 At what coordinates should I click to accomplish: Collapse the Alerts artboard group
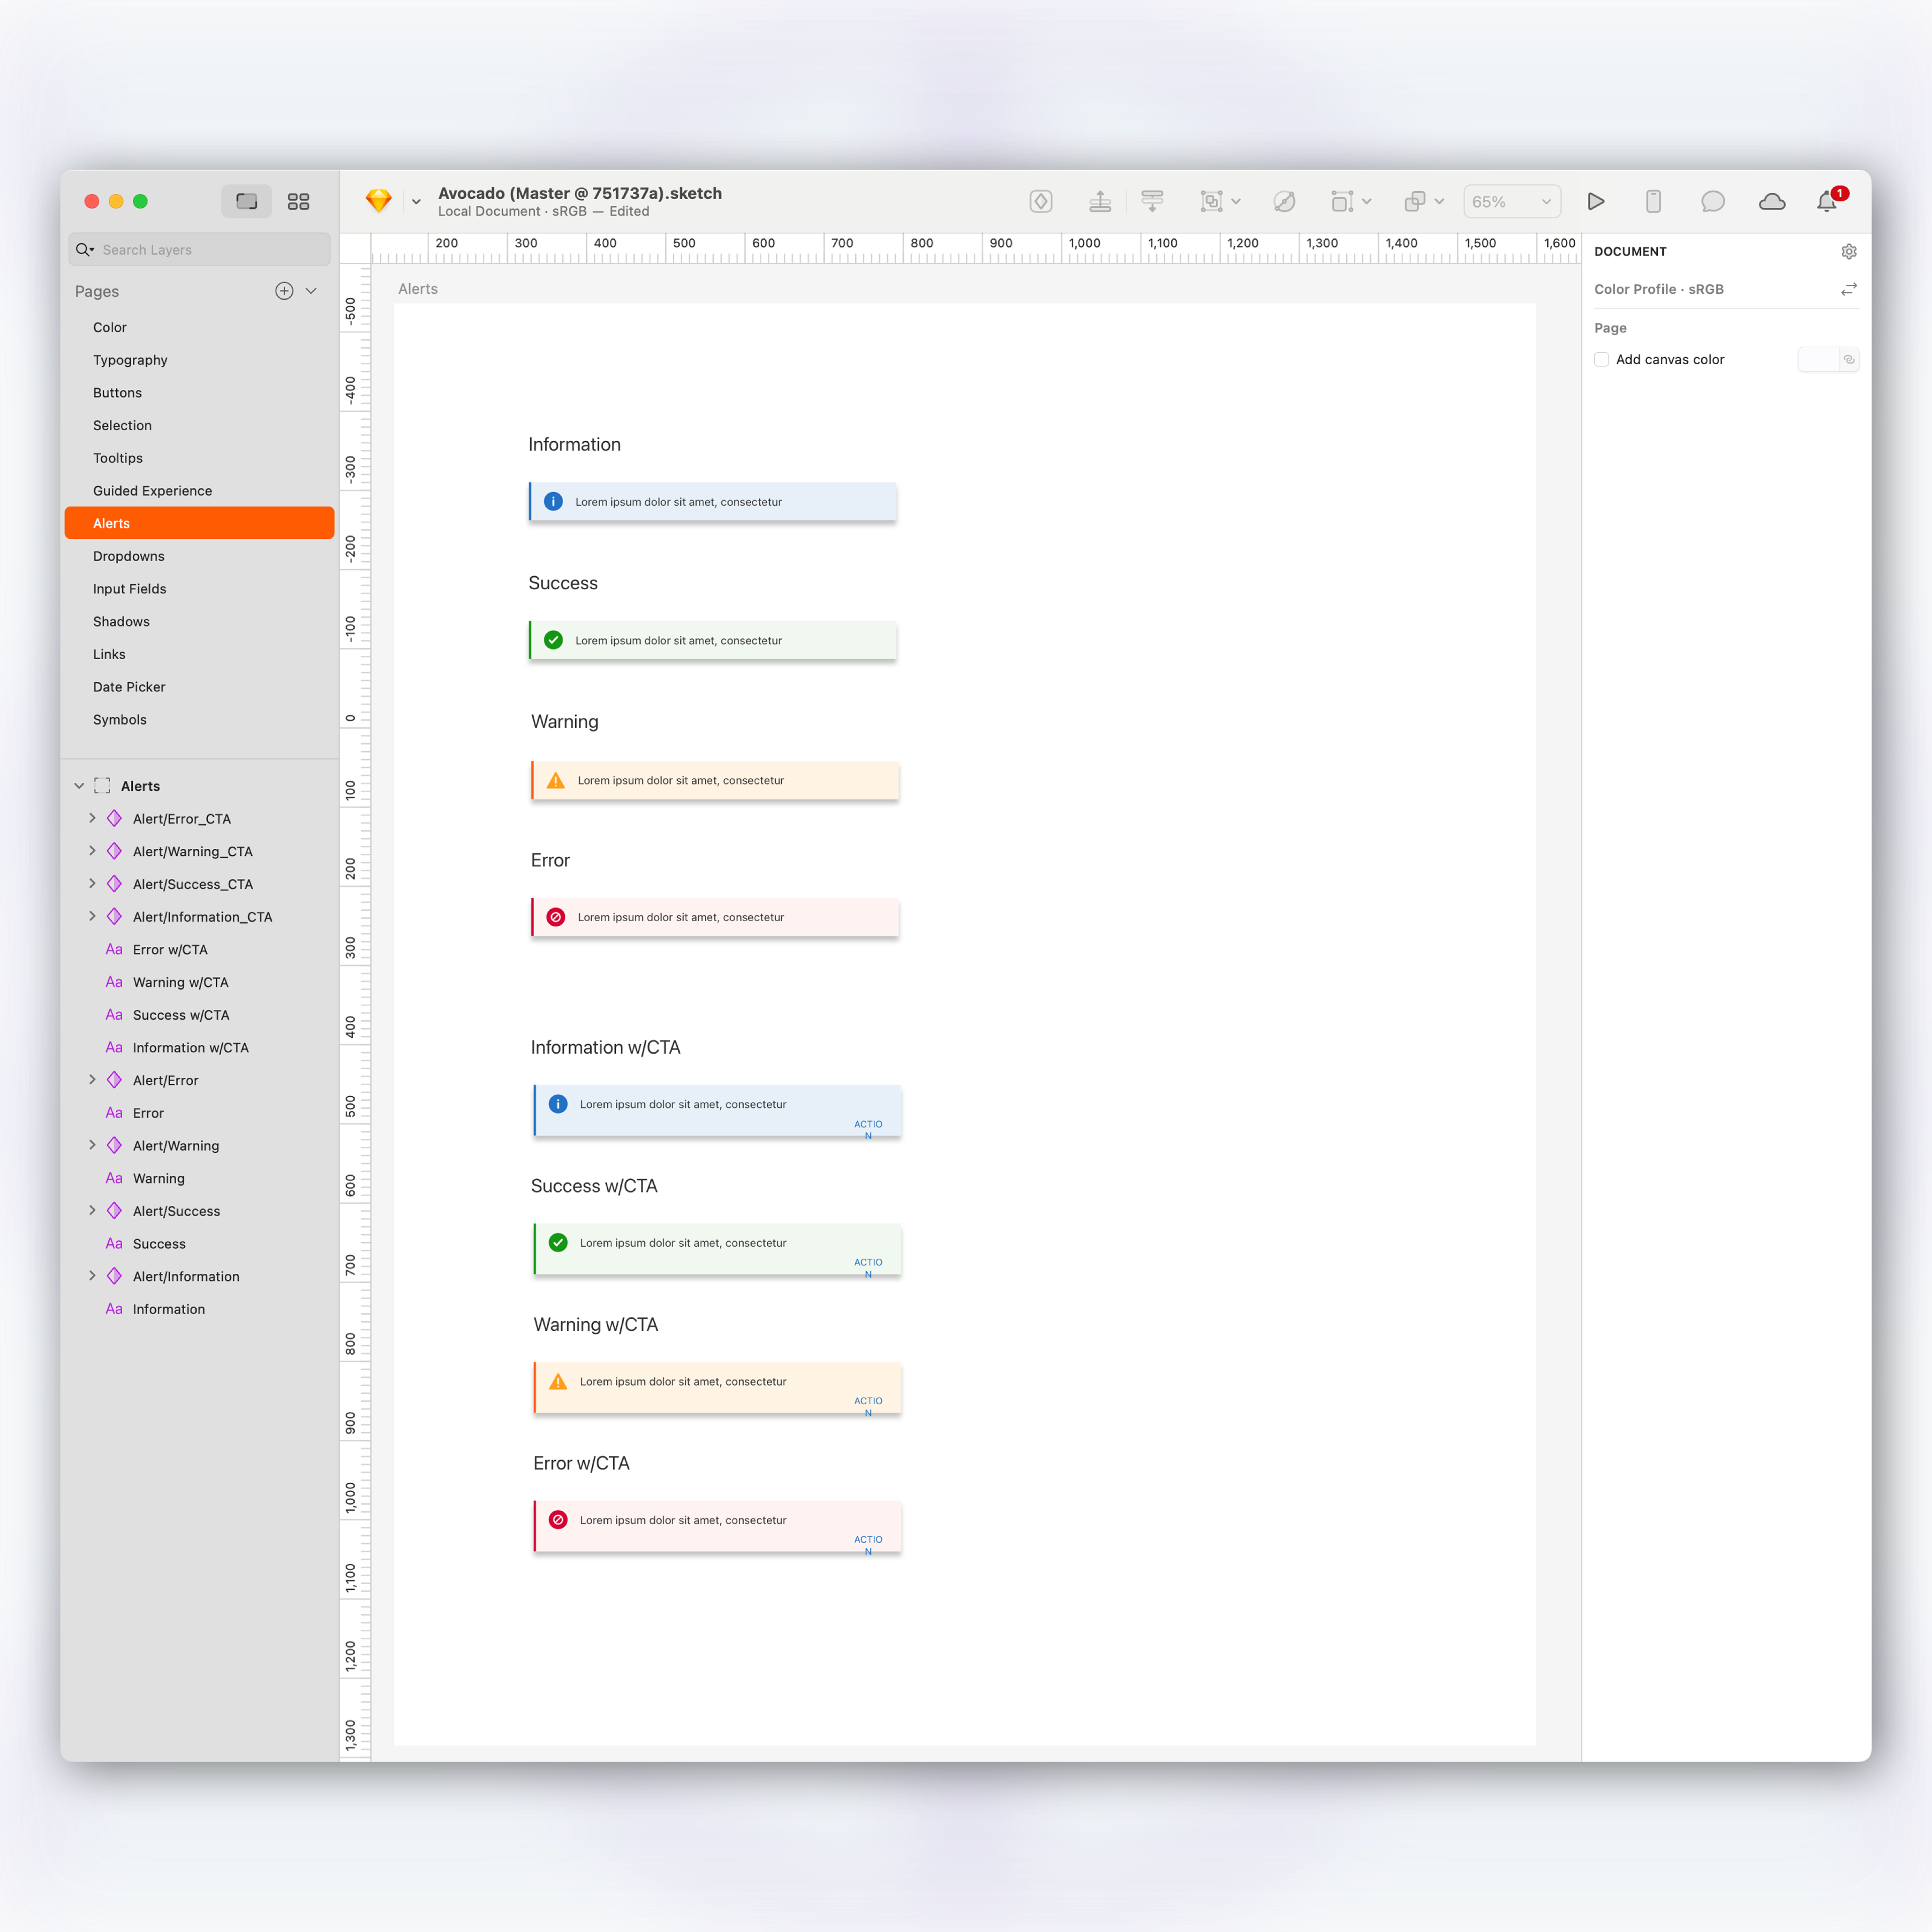[x=79, y=786]
